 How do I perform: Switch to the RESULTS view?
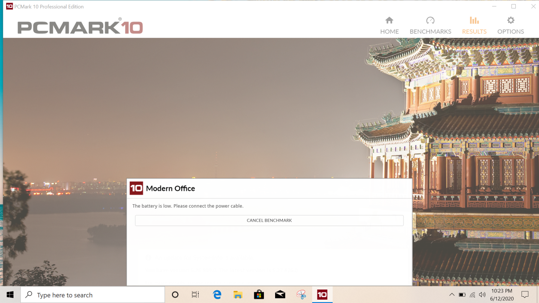[474, 25]
